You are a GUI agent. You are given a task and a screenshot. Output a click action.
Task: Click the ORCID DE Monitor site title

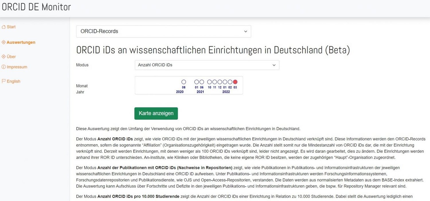(36, 7)
